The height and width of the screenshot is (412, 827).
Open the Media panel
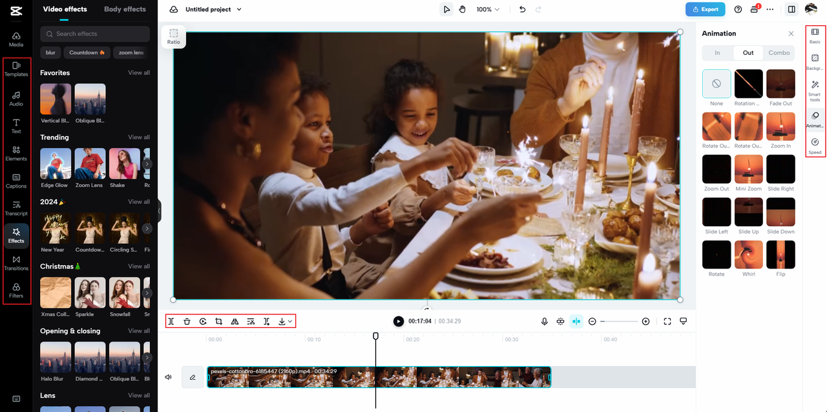click(16, 39)
